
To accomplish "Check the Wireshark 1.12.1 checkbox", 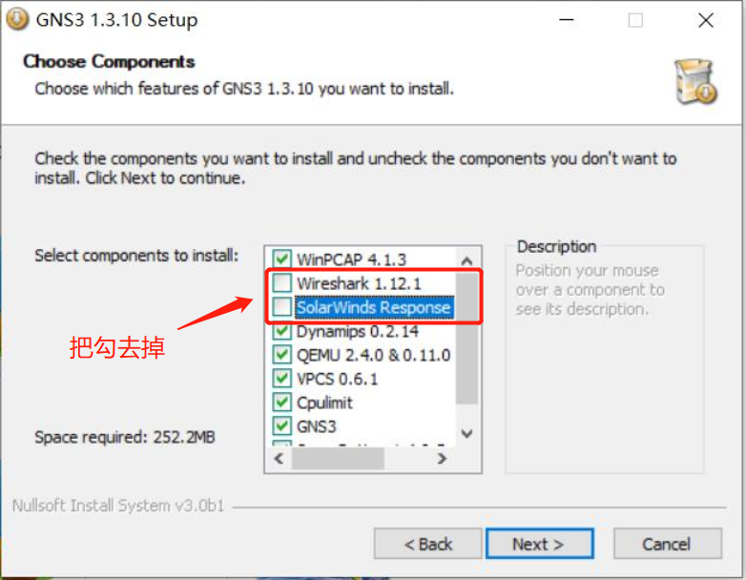I will pyautogui.click(x=281, y=282).
